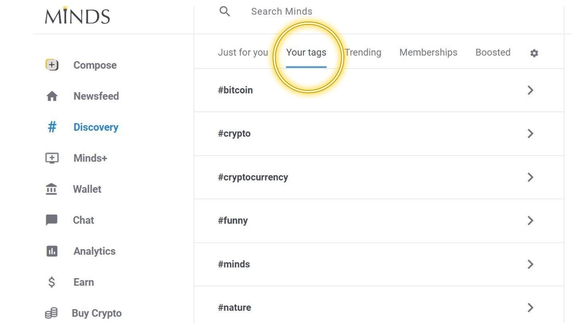Click the search magnifier icon

[x=224, y=11]
